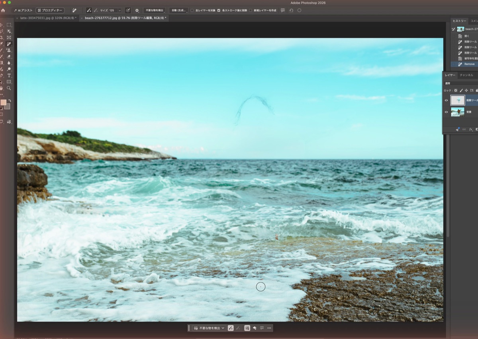Select the beach-276377712.jpg document tab
Screen dimensions: 478x339
pos(125,18)
